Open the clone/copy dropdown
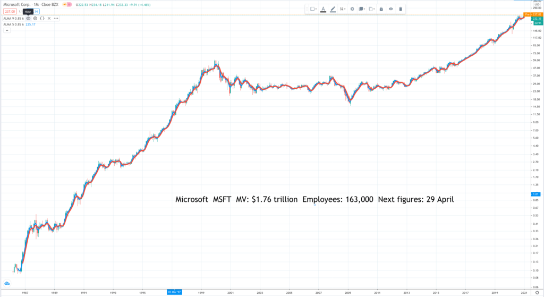544x297 pixels. [371, 9]
